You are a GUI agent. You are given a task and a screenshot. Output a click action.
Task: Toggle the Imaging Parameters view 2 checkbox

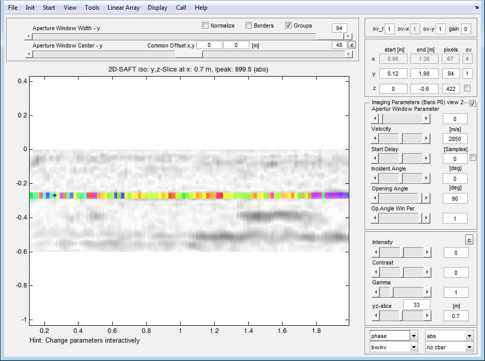point(472,104)
